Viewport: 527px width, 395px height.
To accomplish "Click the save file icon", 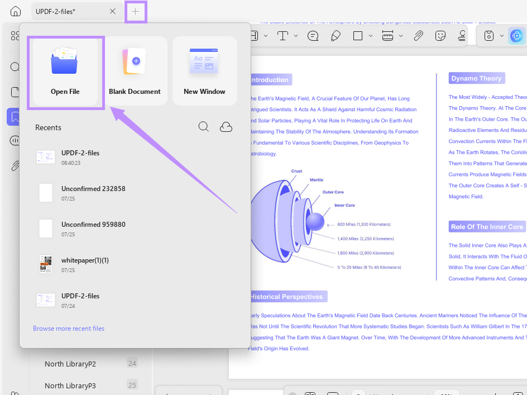I will 488,36.
